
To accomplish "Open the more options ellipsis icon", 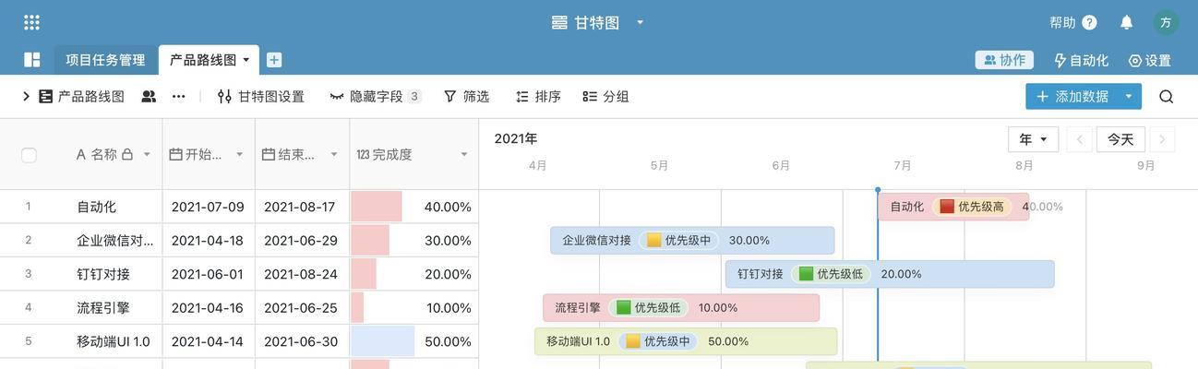I will tap(179, 96).
